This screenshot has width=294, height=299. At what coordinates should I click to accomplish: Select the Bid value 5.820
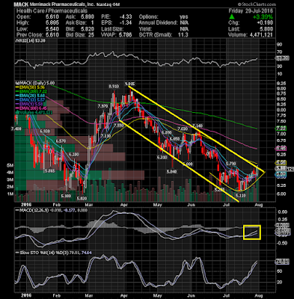point(88,29)
